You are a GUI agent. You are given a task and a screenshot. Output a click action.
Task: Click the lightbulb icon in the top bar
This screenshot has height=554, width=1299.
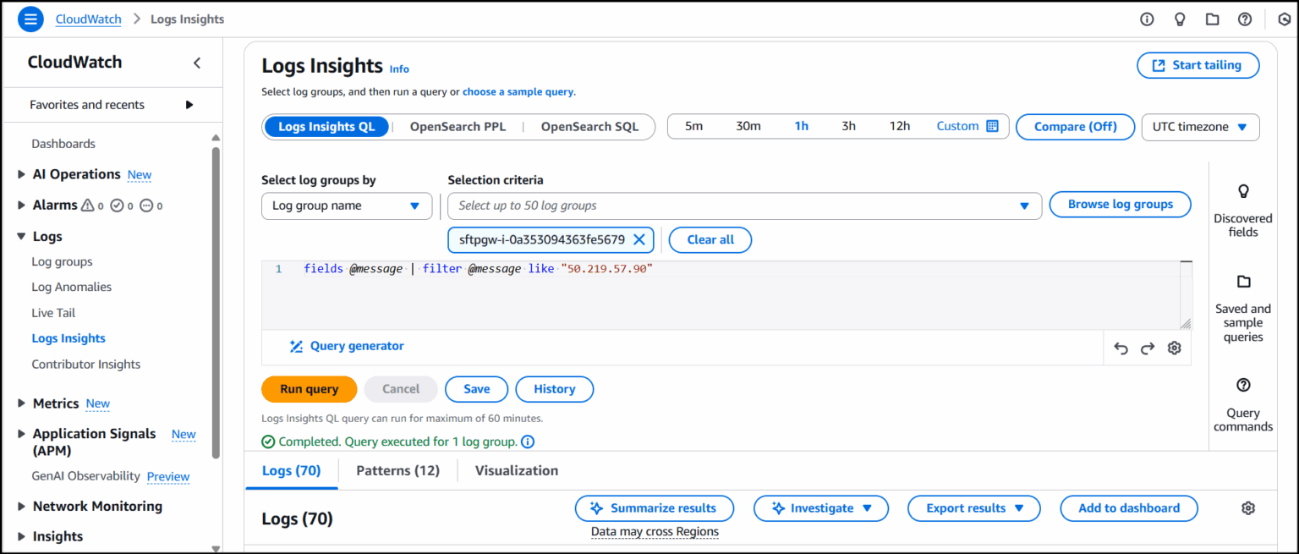tap(1180, 19)
